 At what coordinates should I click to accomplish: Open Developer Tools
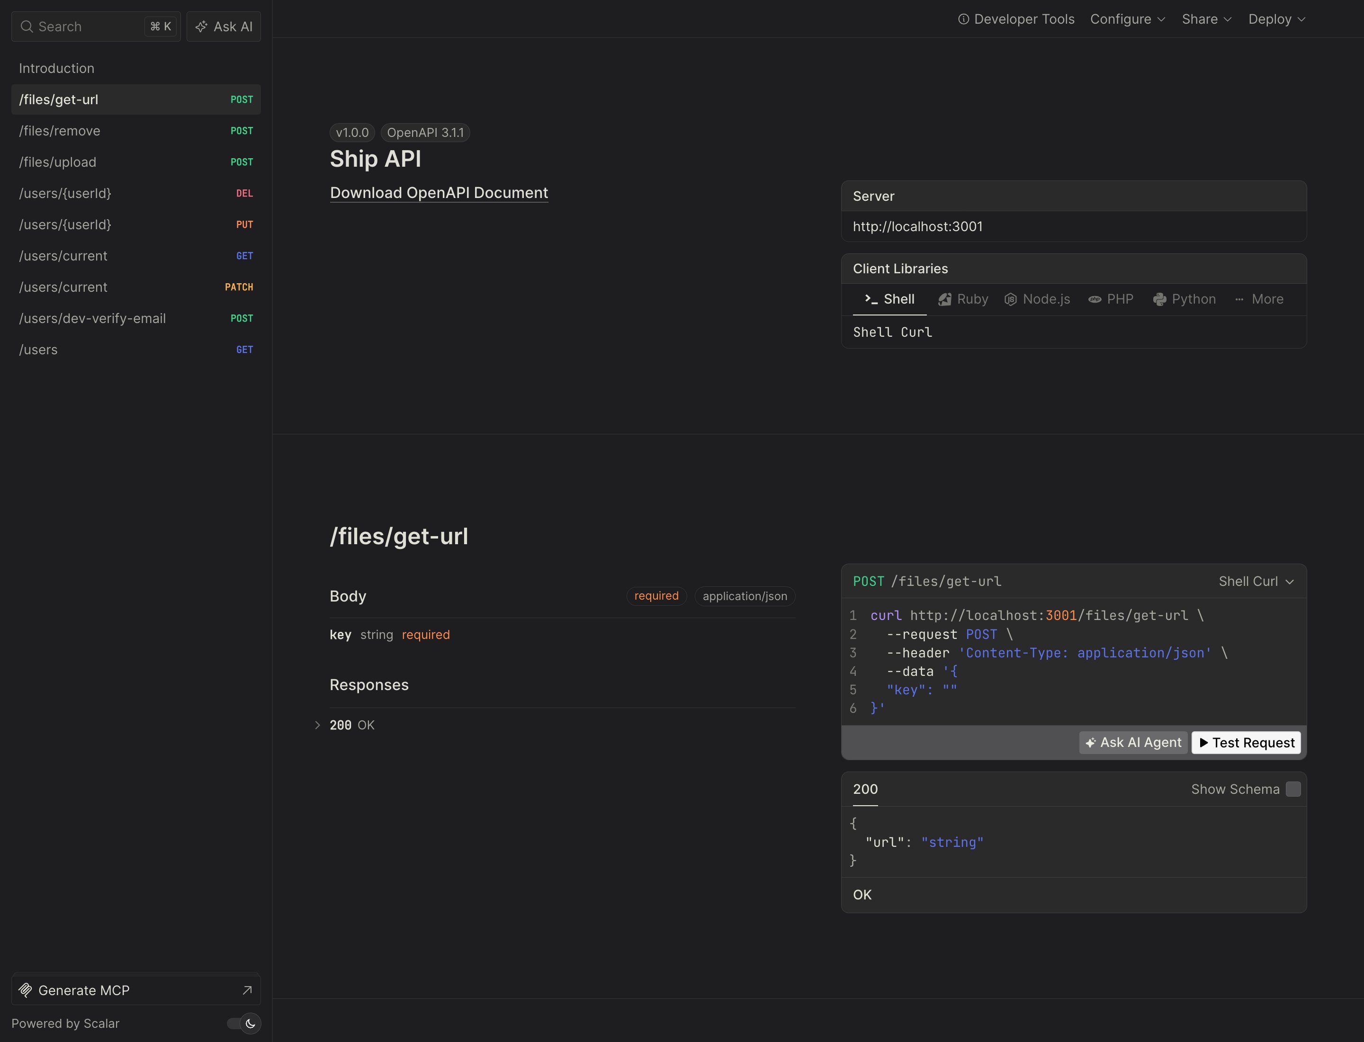[x=1016, y=19]
